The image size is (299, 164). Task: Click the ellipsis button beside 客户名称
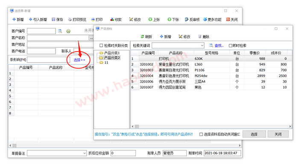point(91,38)
